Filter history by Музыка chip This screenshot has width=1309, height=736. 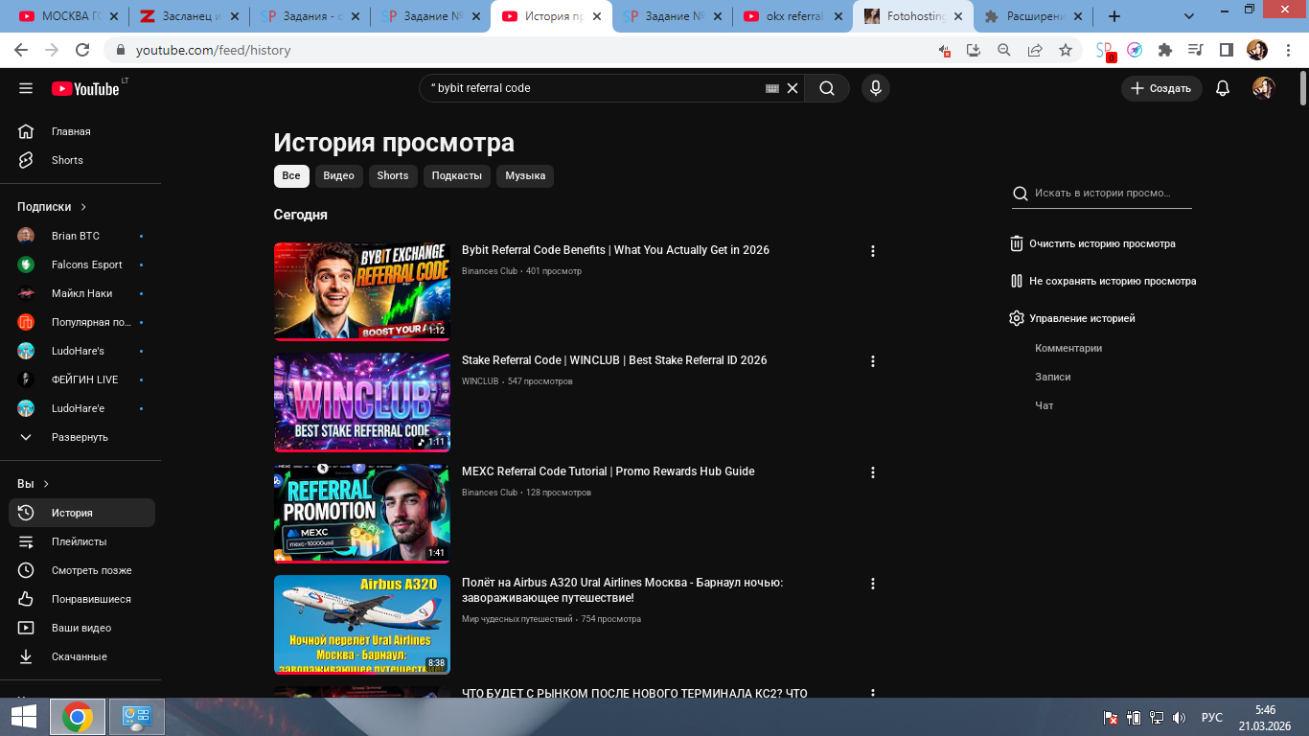pos(525,176)
